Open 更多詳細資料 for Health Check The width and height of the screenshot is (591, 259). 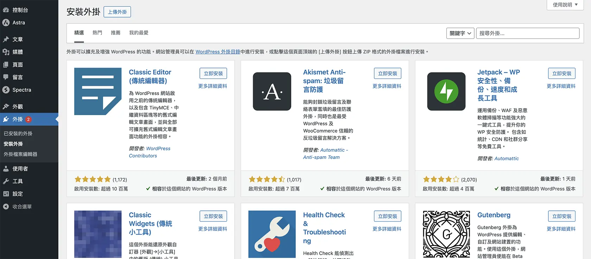(387, 229)
